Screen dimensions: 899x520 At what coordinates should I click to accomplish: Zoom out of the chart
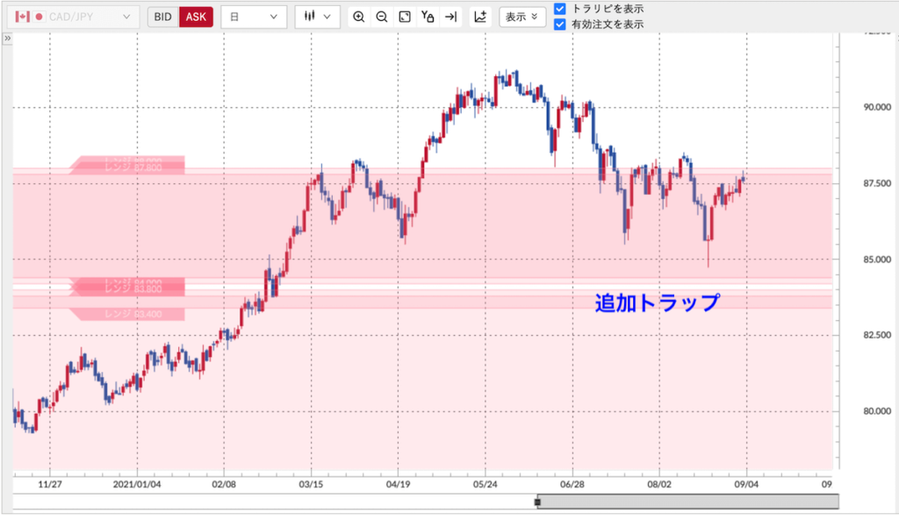382,17
